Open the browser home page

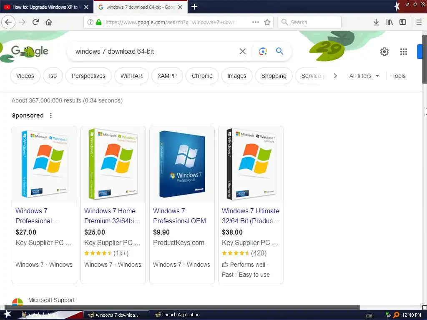pyautogui.click(x=49, y=22)
